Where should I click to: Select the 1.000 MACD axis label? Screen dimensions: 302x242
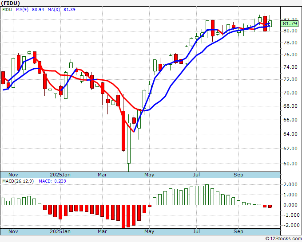tap(290, 195)
